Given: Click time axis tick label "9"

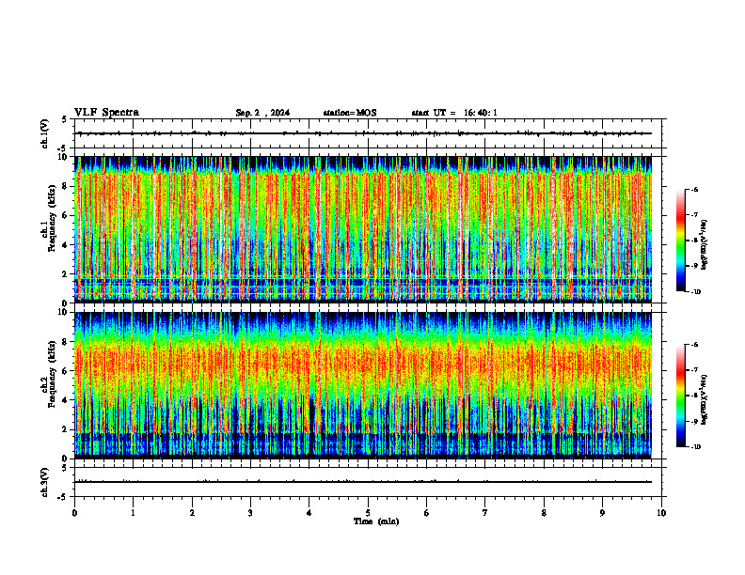Looking at the screenshot, I should 602,513.
